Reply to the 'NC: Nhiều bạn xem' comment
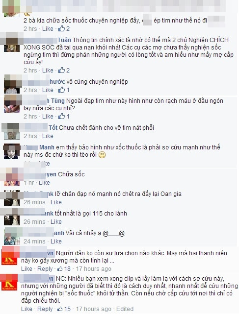Image resolution: width=239 pixels, height=314 pixels. [x=45, y=309]
